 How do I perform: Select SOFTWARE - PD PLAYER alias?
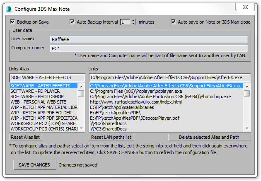point(44,91)
